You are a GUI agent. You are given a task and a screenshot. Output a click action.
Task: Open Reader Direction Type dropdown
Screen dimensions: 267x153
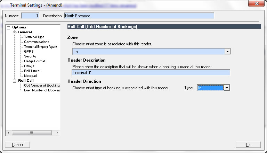point(227,88)
